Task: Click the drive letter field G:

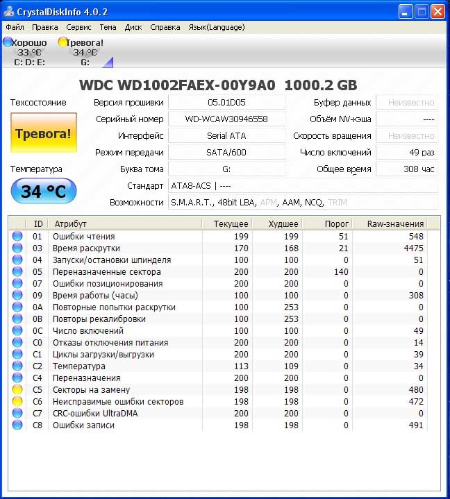Action: click(x=227, y=169)
